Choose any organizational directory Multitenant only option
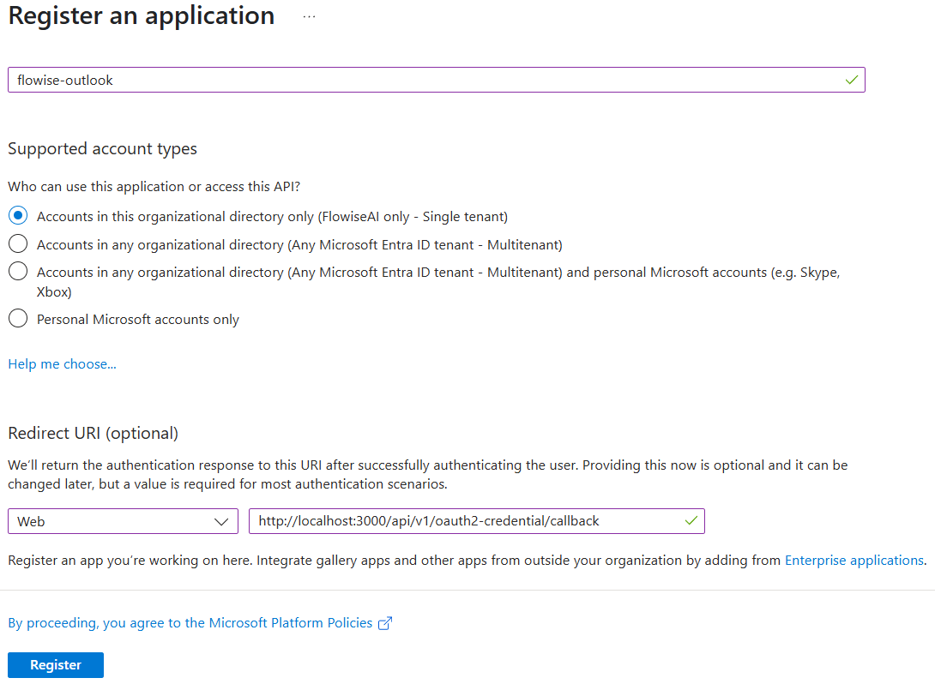The height and width of the screenshot is (684, 935). tap(18, 244)
